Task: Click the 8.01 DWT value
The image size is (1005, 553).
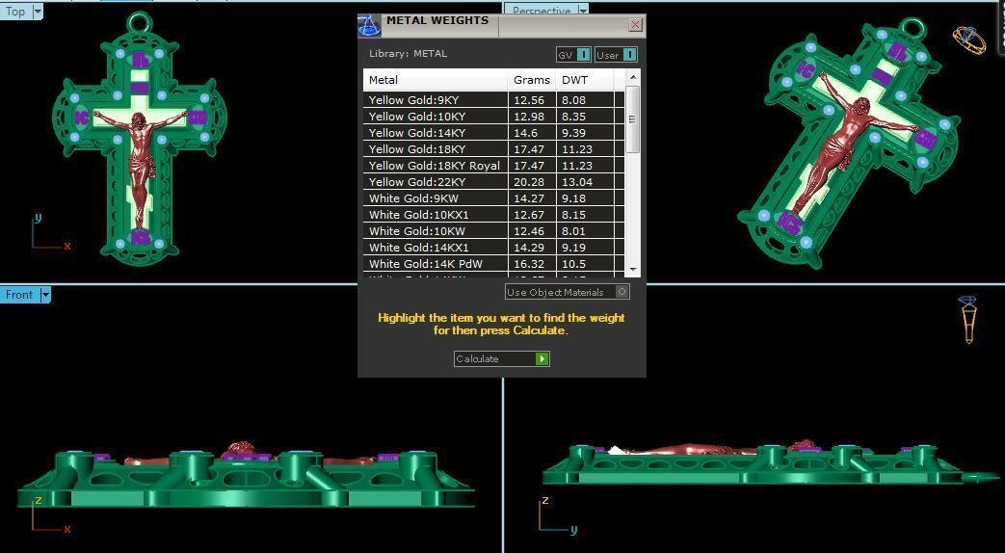Action: click(573, 230)
